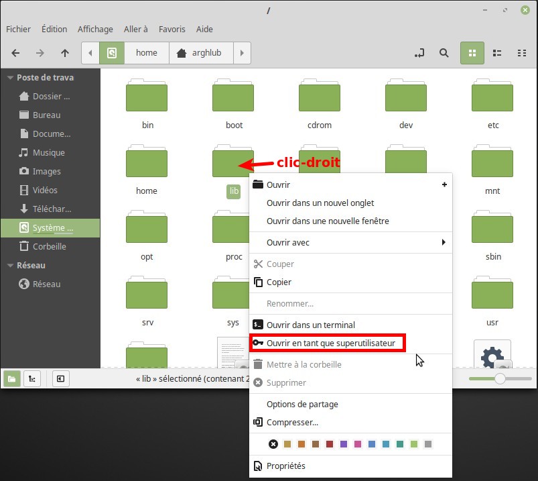Toggle the location entry path button
This screenshot has width=538, height=481.
420,53
